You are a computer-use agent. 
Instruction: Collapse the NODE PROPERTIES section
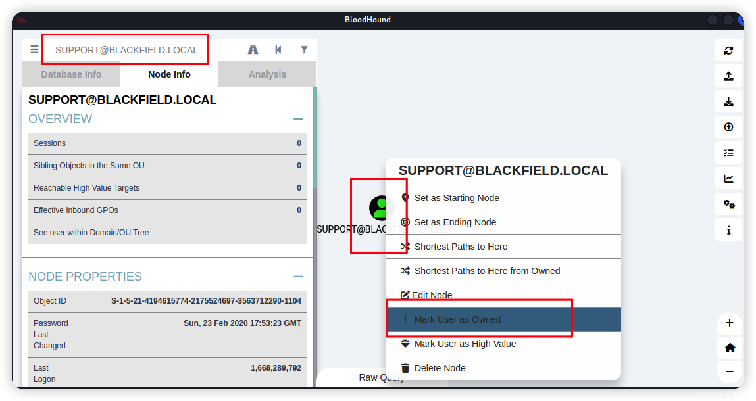click(298, 277)
